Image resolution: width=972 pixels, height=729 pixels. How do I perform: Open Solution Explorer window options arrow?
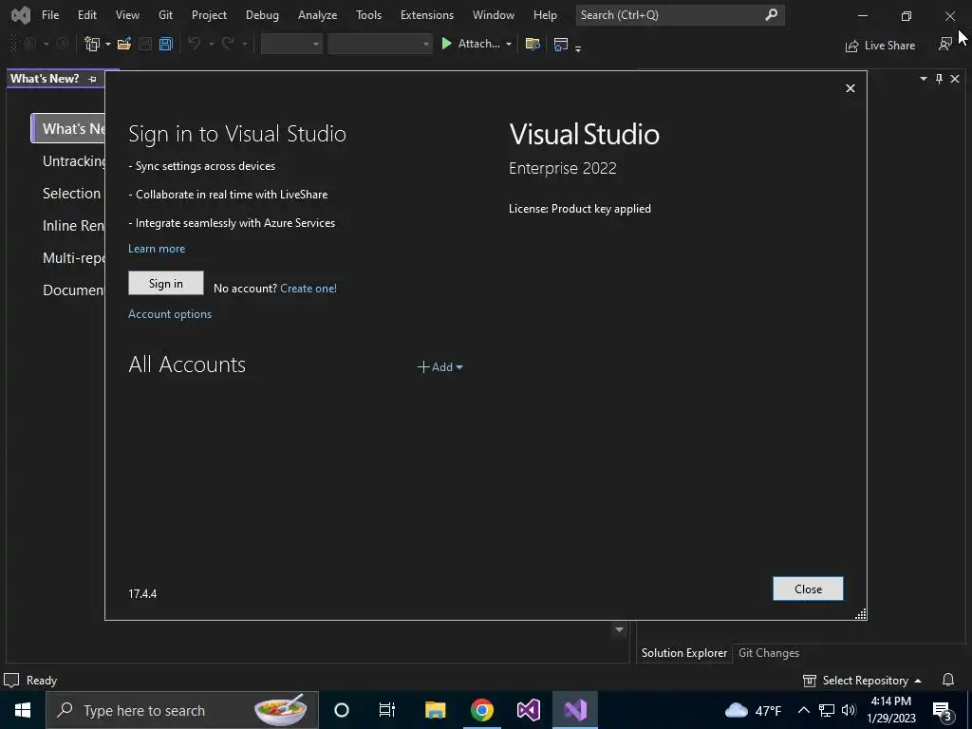click(923, 79)
